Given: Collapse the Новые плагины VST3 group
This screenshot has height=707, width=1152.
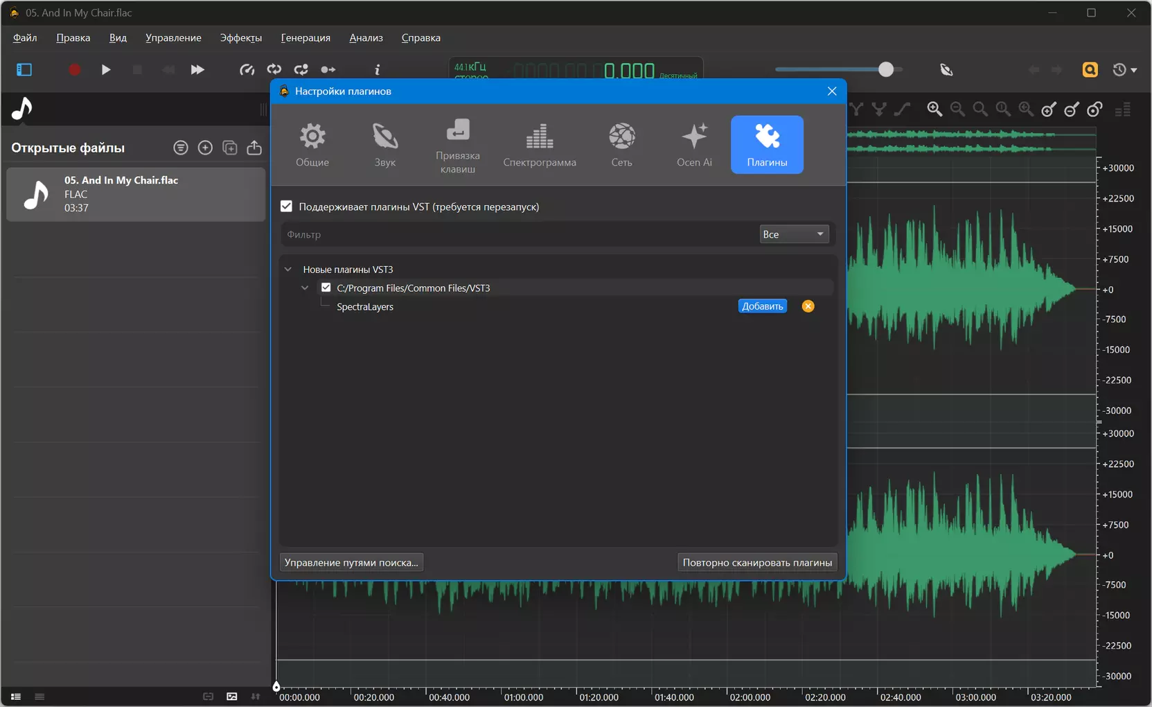Looking at the screenshot, I should (288, 269).
